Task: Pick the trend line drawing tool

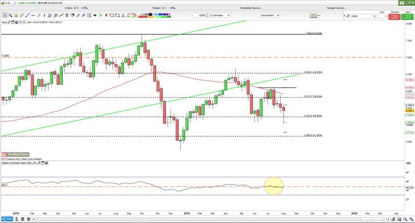Action: 28,15
